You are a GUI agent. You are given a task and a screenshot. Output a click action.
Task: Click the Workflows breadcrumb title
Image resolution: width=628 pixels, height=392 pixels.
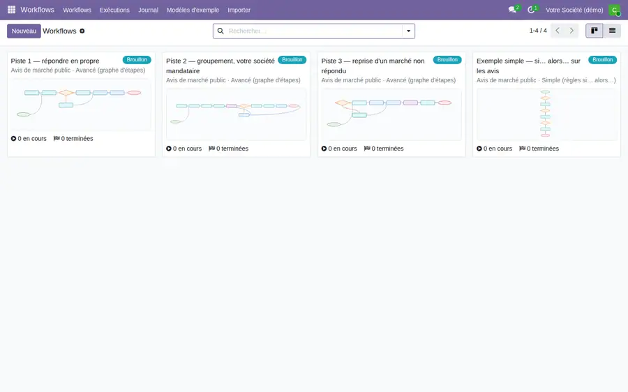(59, 31)
